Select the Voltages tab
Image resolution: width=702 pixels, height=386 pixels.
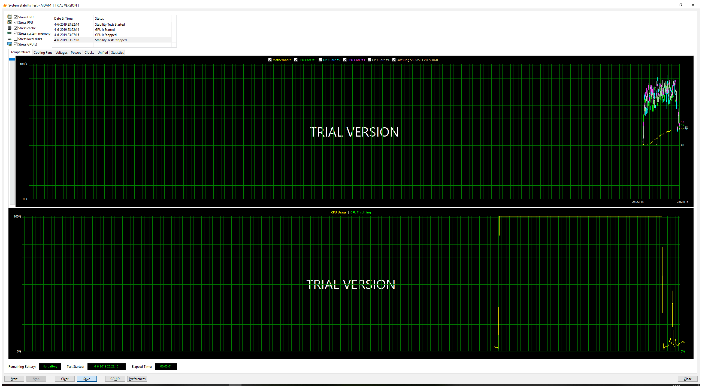[61, 53]
